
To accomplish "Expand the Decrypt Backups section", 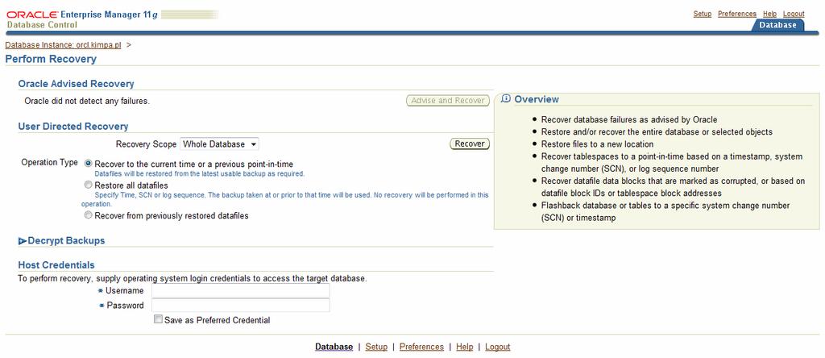I will [x=23, y=241].
